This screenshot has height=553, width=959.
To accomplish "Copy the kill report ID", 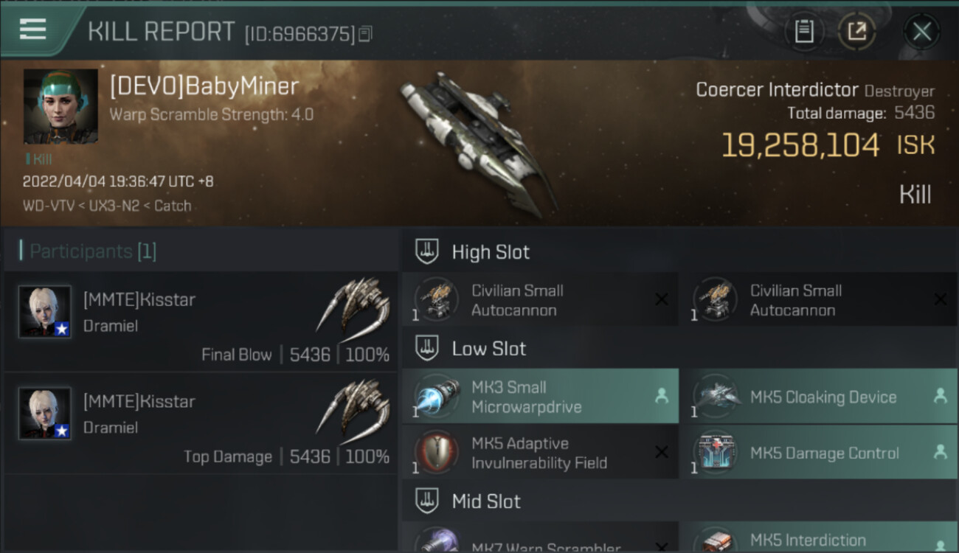I will tap(366, 34).
